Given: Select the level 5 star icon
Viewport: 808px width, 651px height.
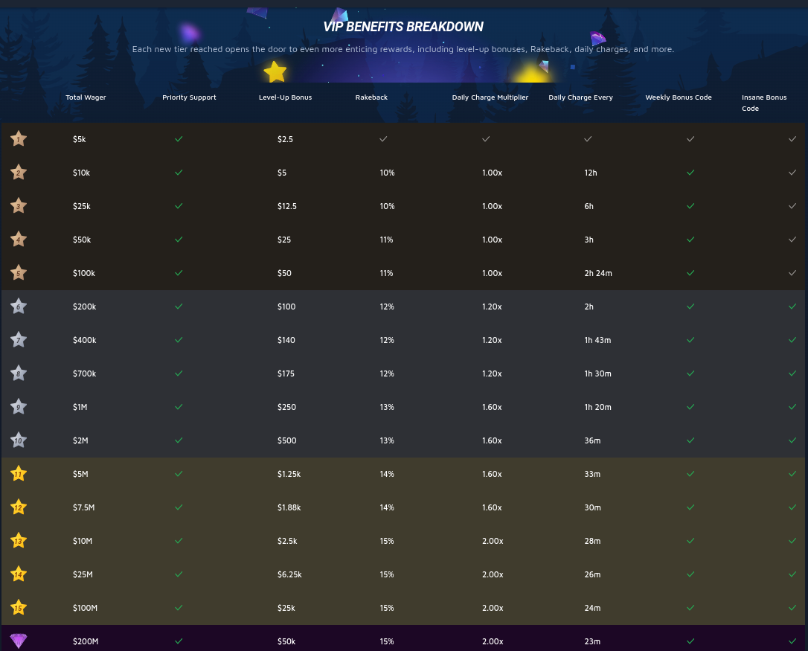Looking at the screenshot, I should [19, 272].
